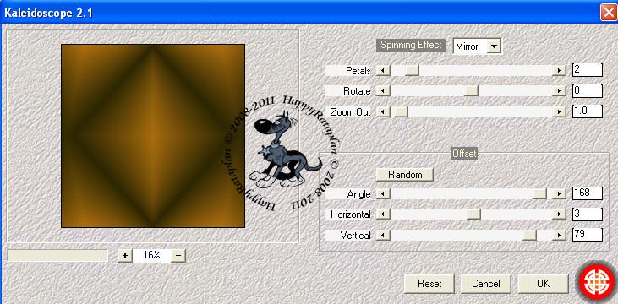Click the kaleidoscope preview image

click(x=153, y=136)
